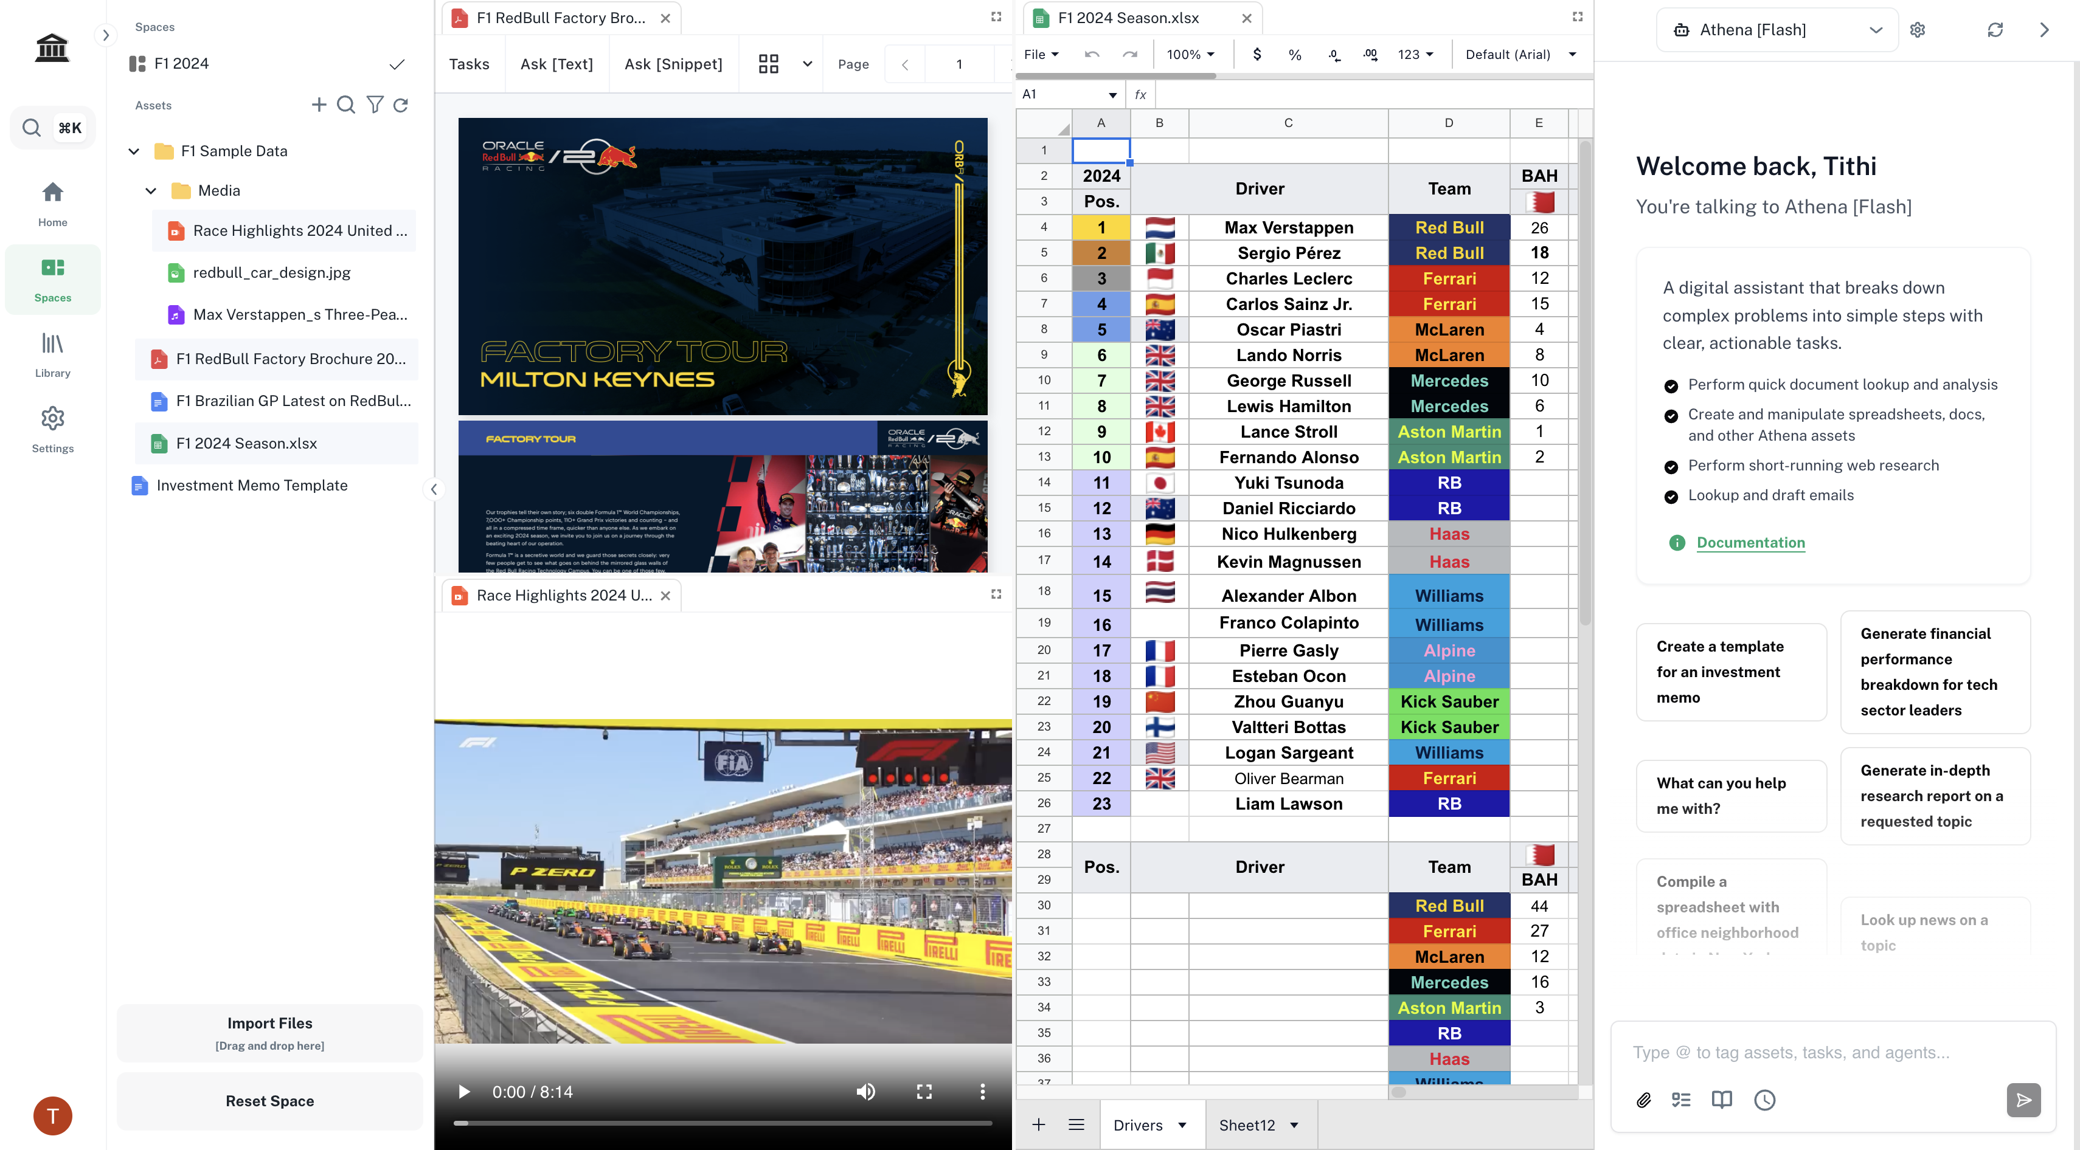Open Athena agent settings gear icon

(1918, 30)
